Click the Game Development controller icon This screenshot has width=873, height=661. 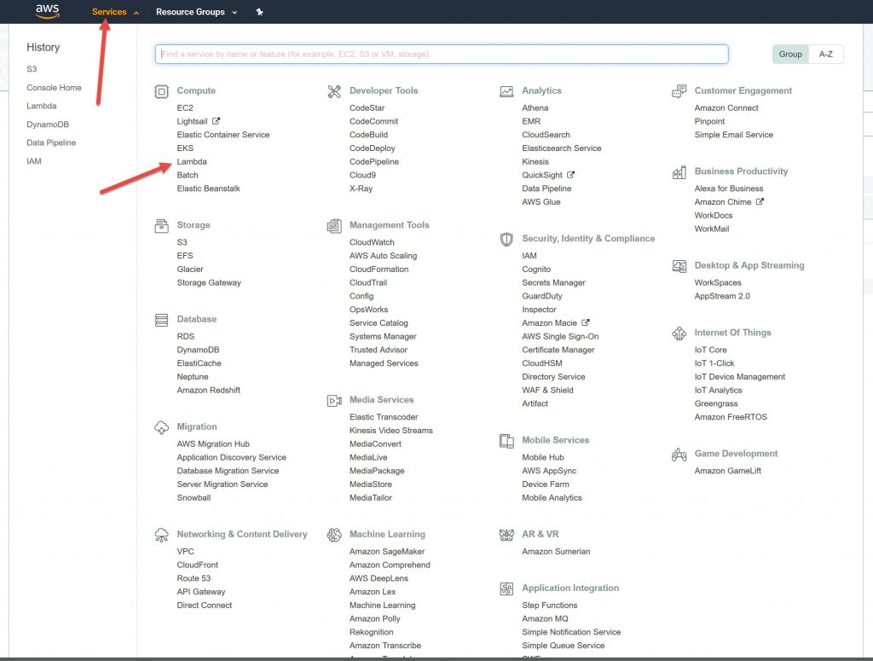(x=679, y=455)
